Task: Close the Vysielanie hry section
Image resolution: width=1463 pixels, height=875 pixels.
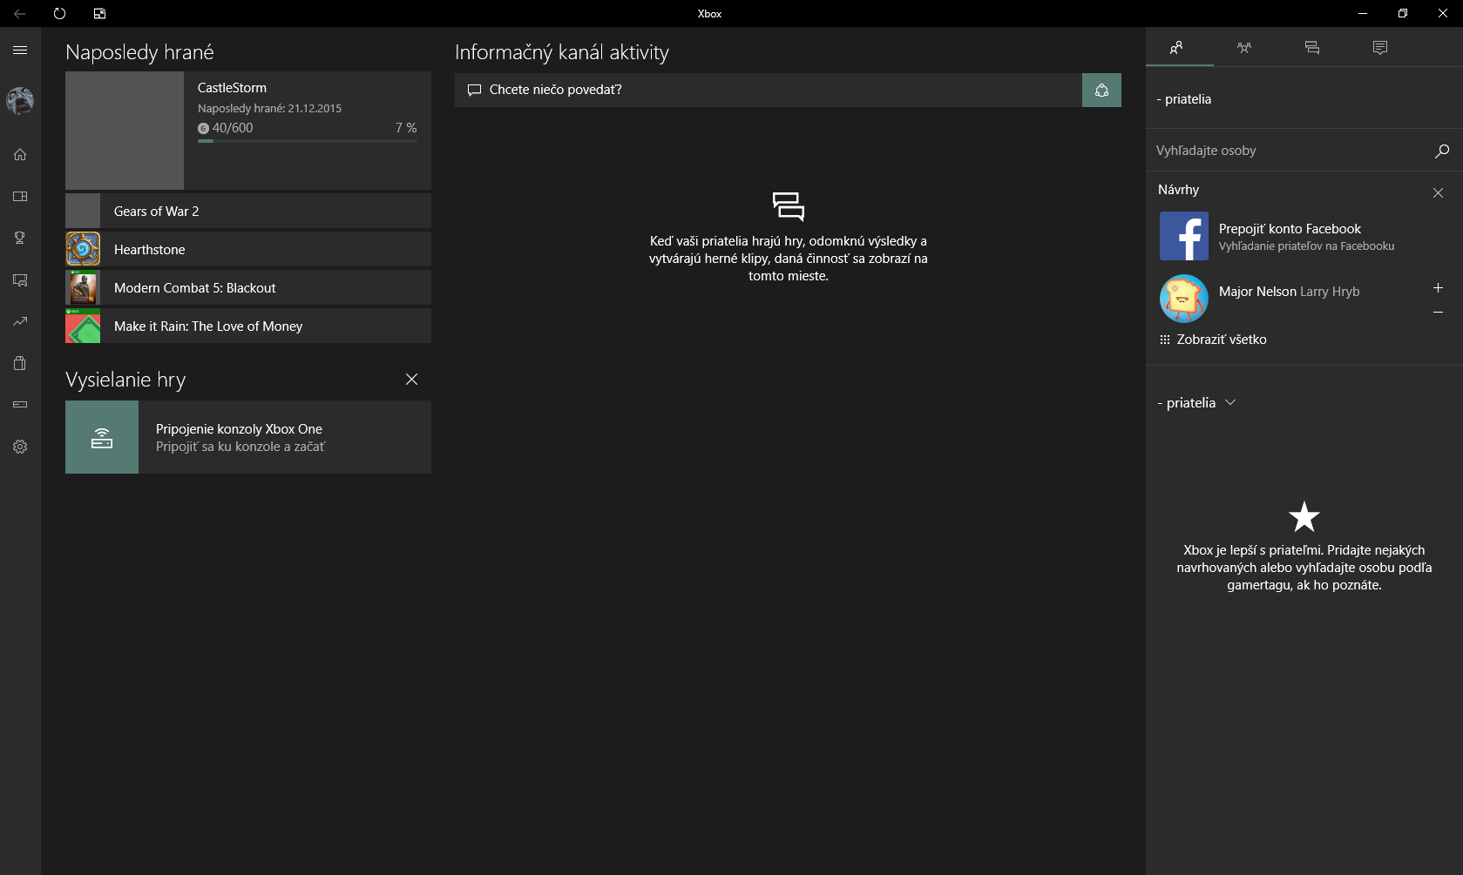Action: [411, 380]
